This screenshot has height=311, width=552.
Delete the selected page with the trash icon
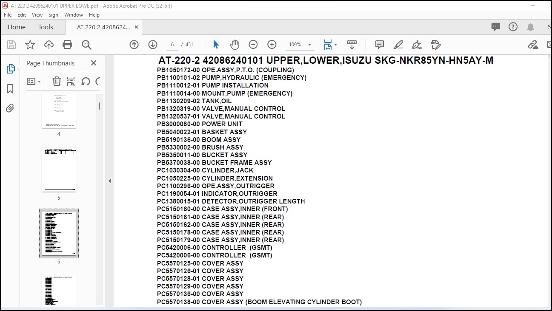(57, 81)
